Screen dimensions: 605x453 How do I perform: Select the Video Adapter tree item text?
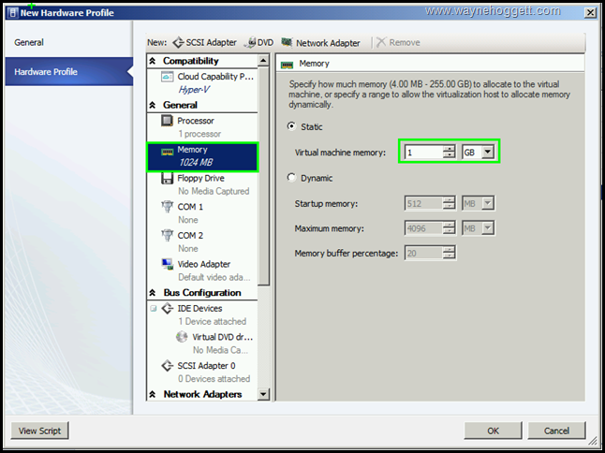tap(204, 264)
